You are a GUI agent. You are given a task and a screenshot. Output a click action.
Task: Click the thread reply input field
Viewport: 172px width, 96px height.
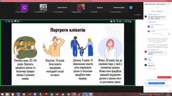160,31
